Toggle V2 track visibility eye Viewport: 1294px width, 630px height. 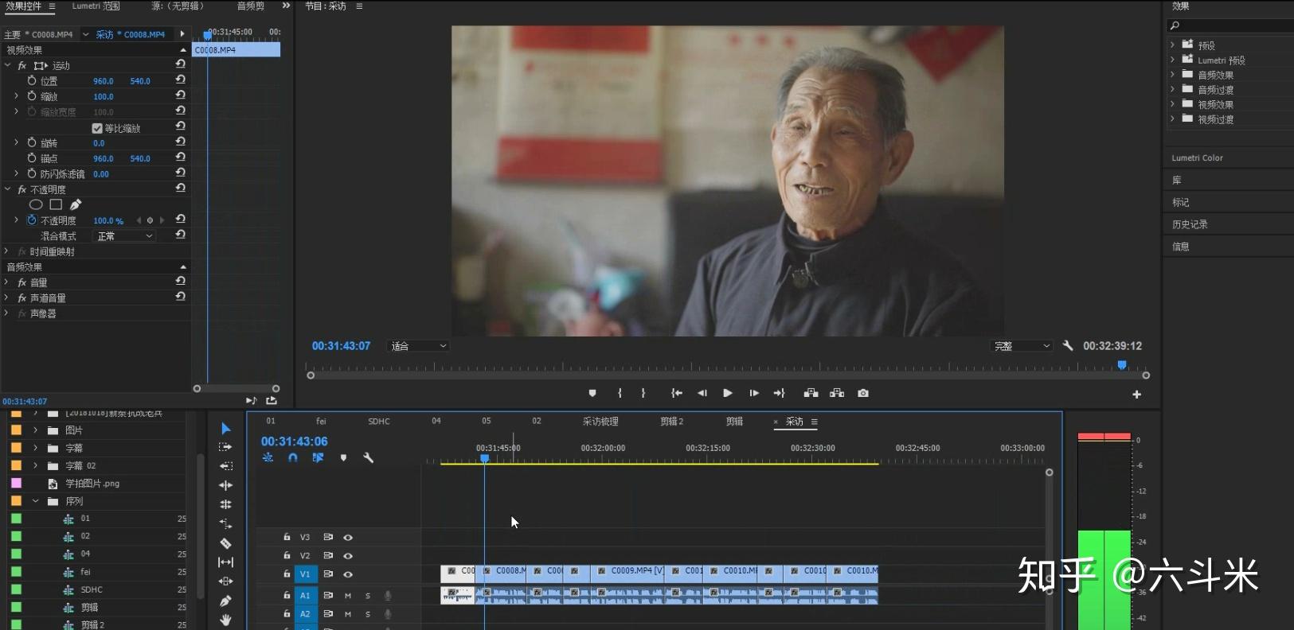tap(348, 556)
